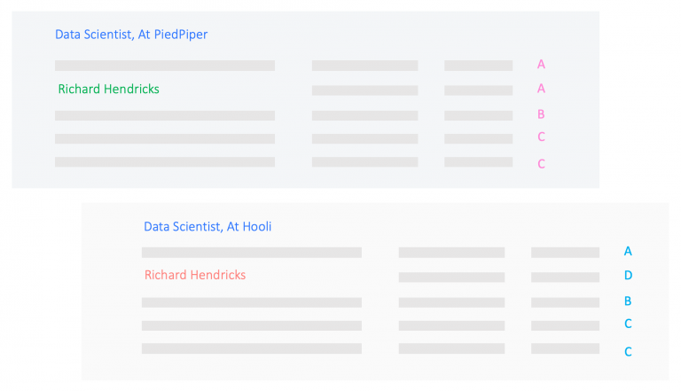Select the green Richard Hendricks name
This screenshot has width=681, height=391.
click(108, 89)
